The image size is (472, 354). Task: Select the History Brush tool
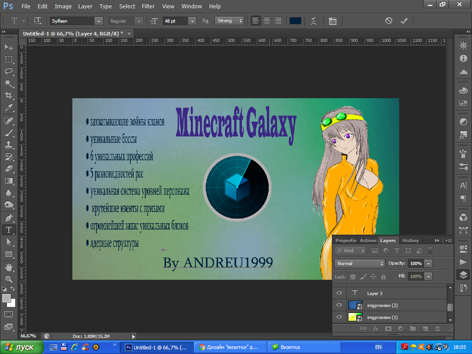[9, 157]
